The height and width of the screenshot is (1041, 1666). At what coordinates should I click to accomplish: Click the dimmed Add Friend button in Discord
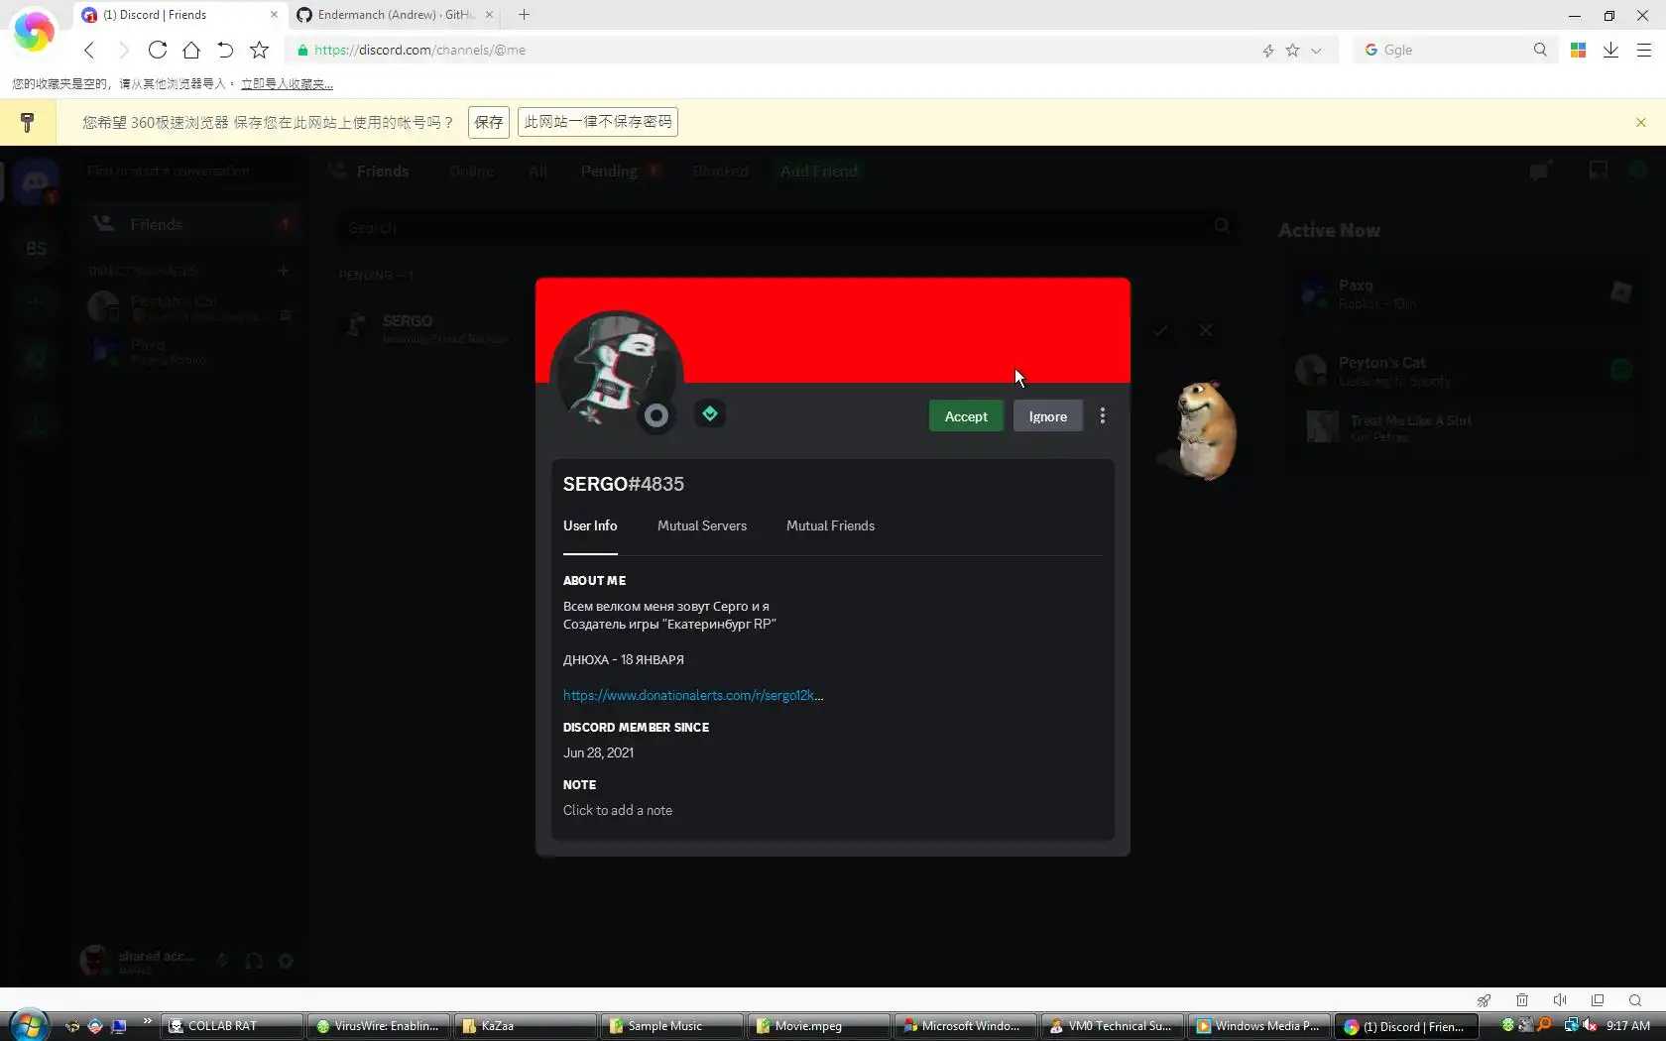(x=819, y=172)
